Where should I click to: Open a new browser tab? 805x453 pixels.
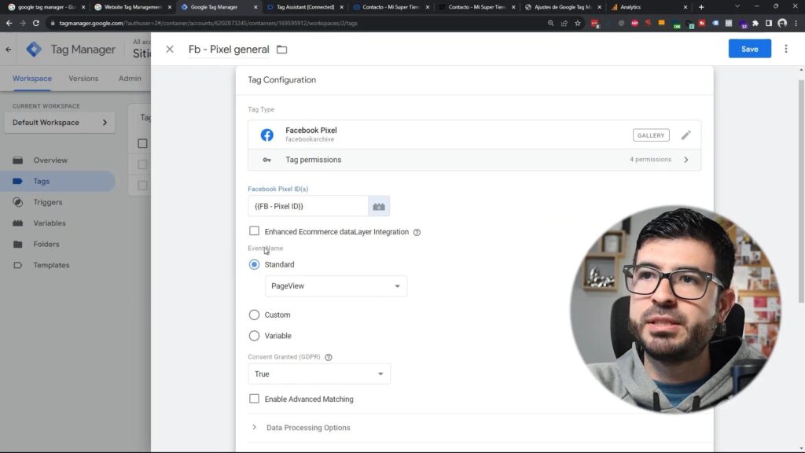[x=701, y=7]
